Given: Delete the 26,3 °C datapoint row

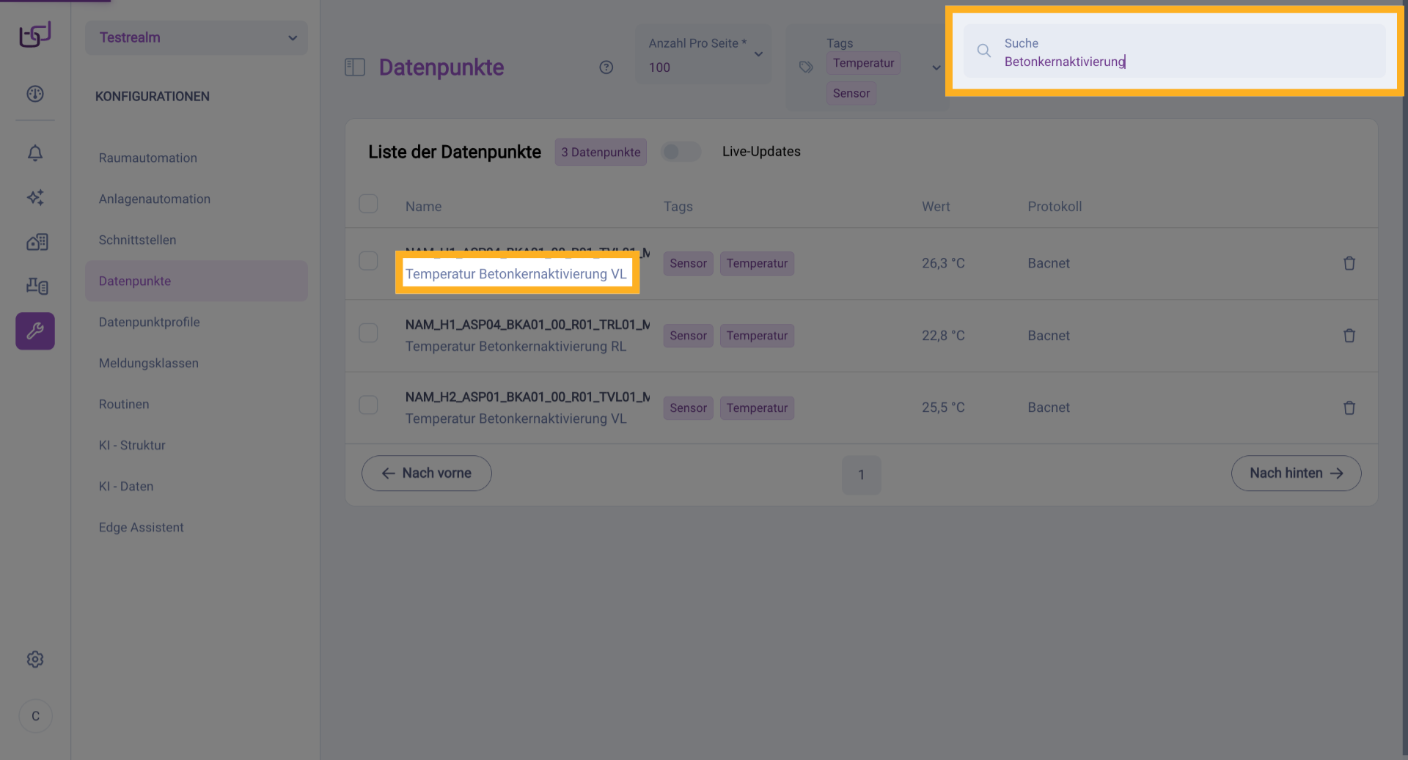Looking at the screenshot, I should point(1349,263).
